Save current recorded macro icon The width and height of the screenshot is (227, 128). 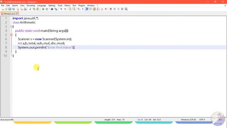126,9
